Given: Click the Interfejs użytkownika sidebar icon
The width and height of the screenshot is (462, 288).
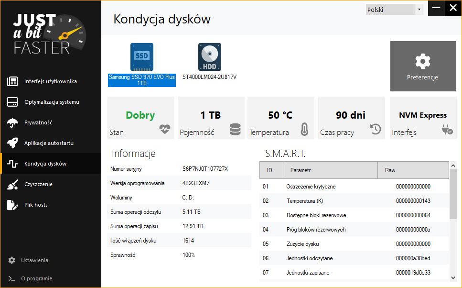Looking at the screenshot, I should pyautogui.click(x=12, y=81).
